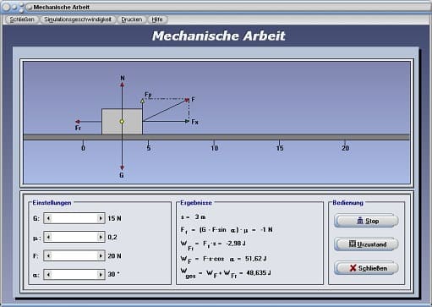Screen dimensions: 432x307
Task: Open the Drucken menu
Action: [x=131, y=19]
